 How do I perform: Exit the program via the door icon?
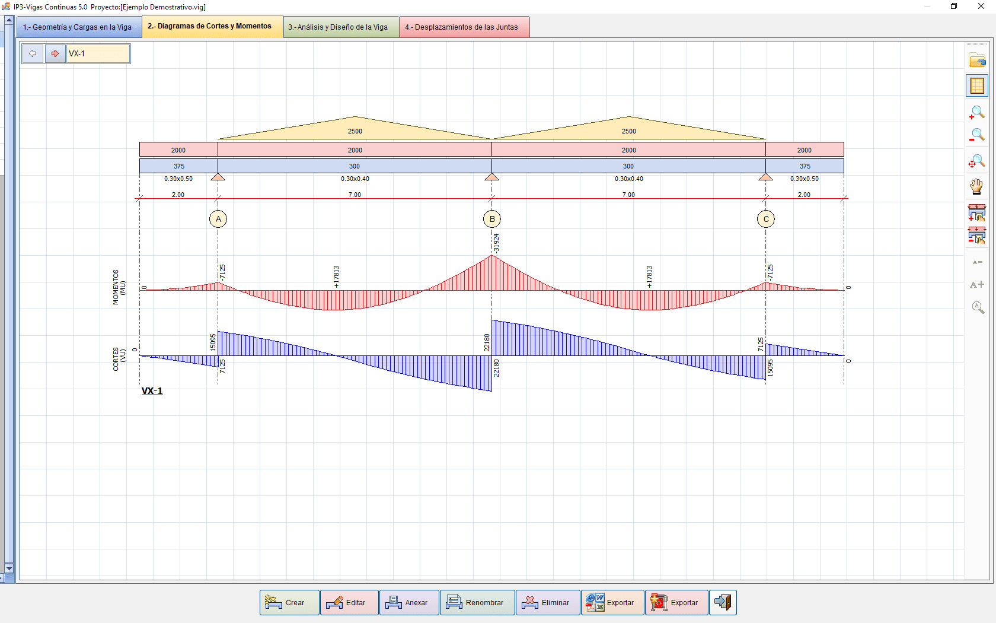(723, 602)
